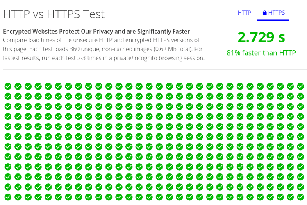307x205 pixels.
Task: Click the last checkmark in the third row
Action: (x=300, y=106)
